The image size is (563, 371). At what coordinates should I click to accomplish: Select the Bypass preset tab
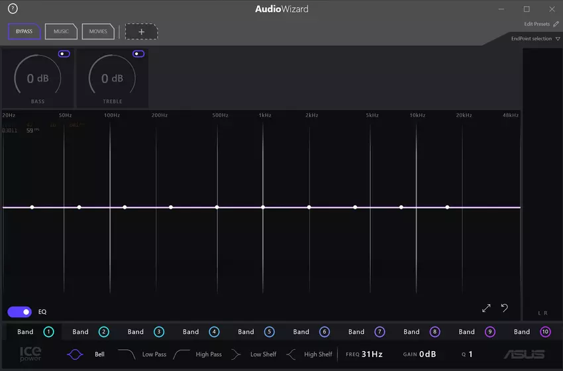coord(24,31)
